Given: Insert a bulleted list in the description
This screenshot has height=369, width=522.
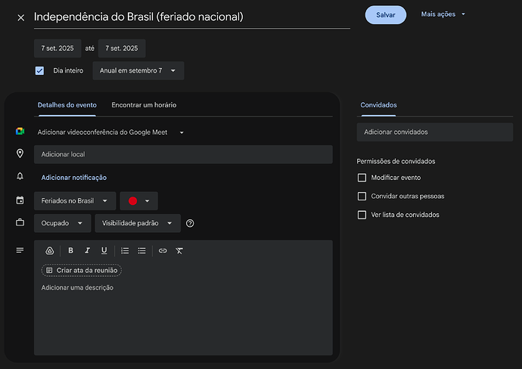Looking at the screenshot, I should (x=141, y=250).
